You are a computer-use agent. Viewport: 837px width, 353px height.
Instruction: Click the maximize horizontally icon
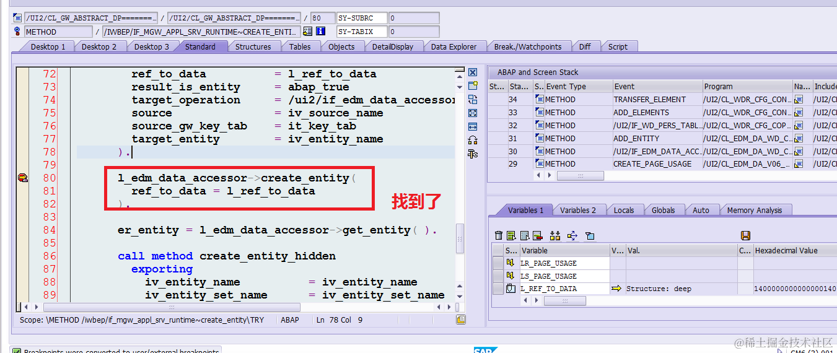(x=473, y=126)
